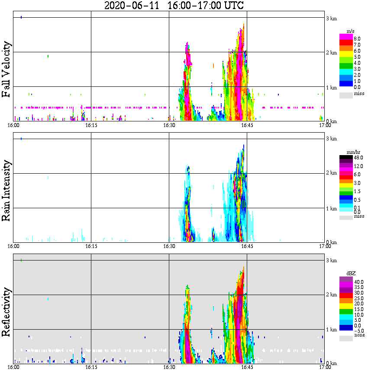368x375 pixels.
Task: Click 16:00 under the Rain Intensity plot
Action: pyautogui.click(x=13, y=246)
